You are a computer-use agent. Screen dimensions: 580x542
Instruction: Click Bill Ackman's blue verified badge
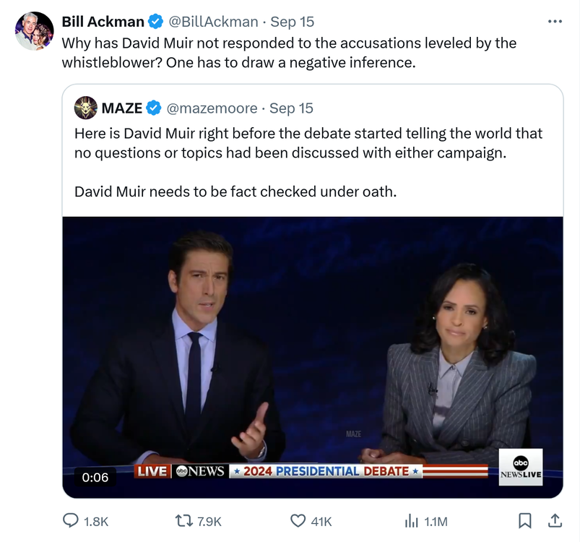click(x=155, y=22)
